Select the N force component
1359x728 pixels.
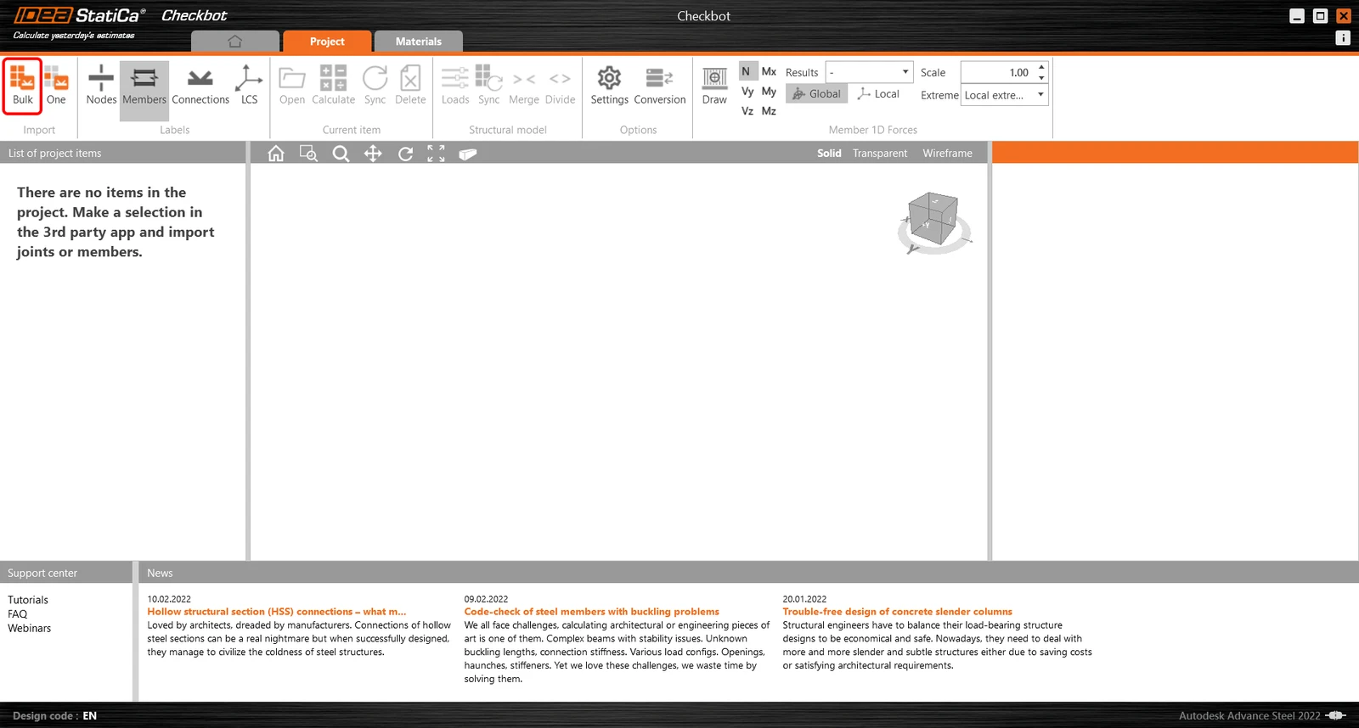coord(747,71)
